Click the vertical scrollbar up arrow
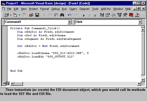This screenshot has height=101, width=147. 143,30
